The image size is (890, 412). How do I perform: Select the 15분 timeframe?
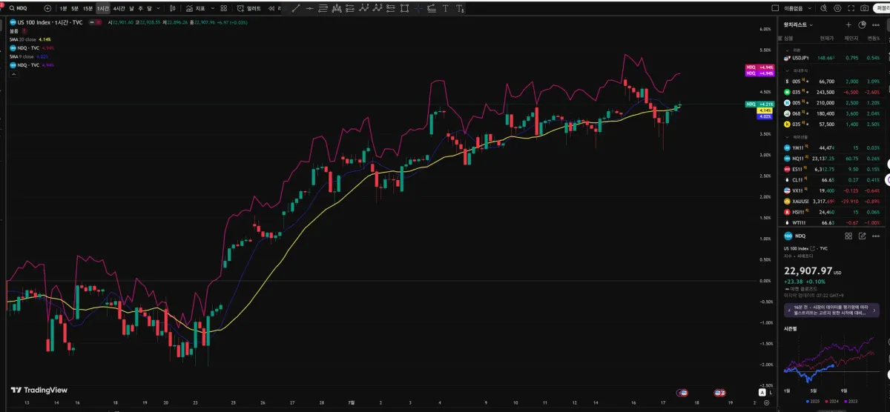coord(88,8)
